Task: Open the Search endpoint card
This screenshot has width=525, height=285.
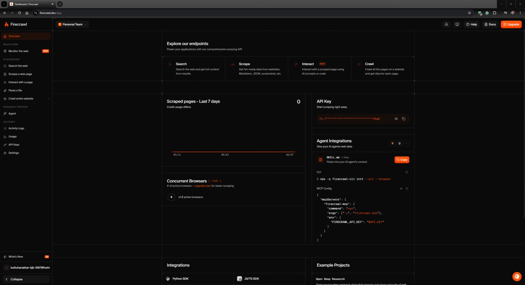Action: click(x=194, y=69)
